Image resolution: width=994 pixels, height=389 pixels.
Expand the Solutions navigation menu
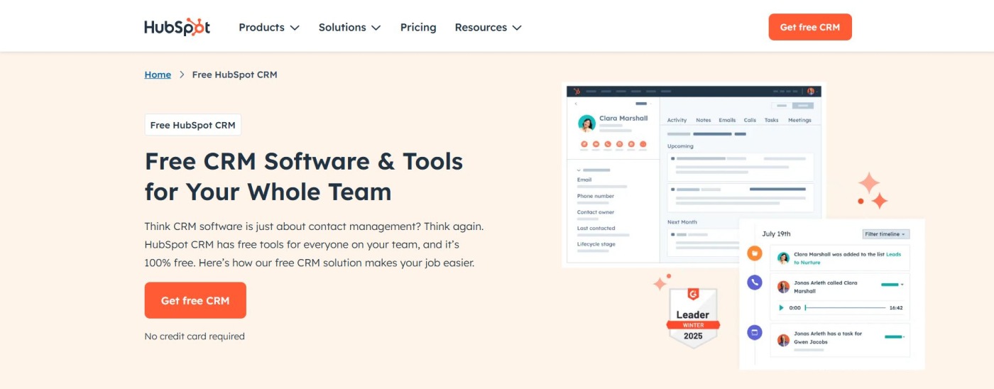click(349, 27)
